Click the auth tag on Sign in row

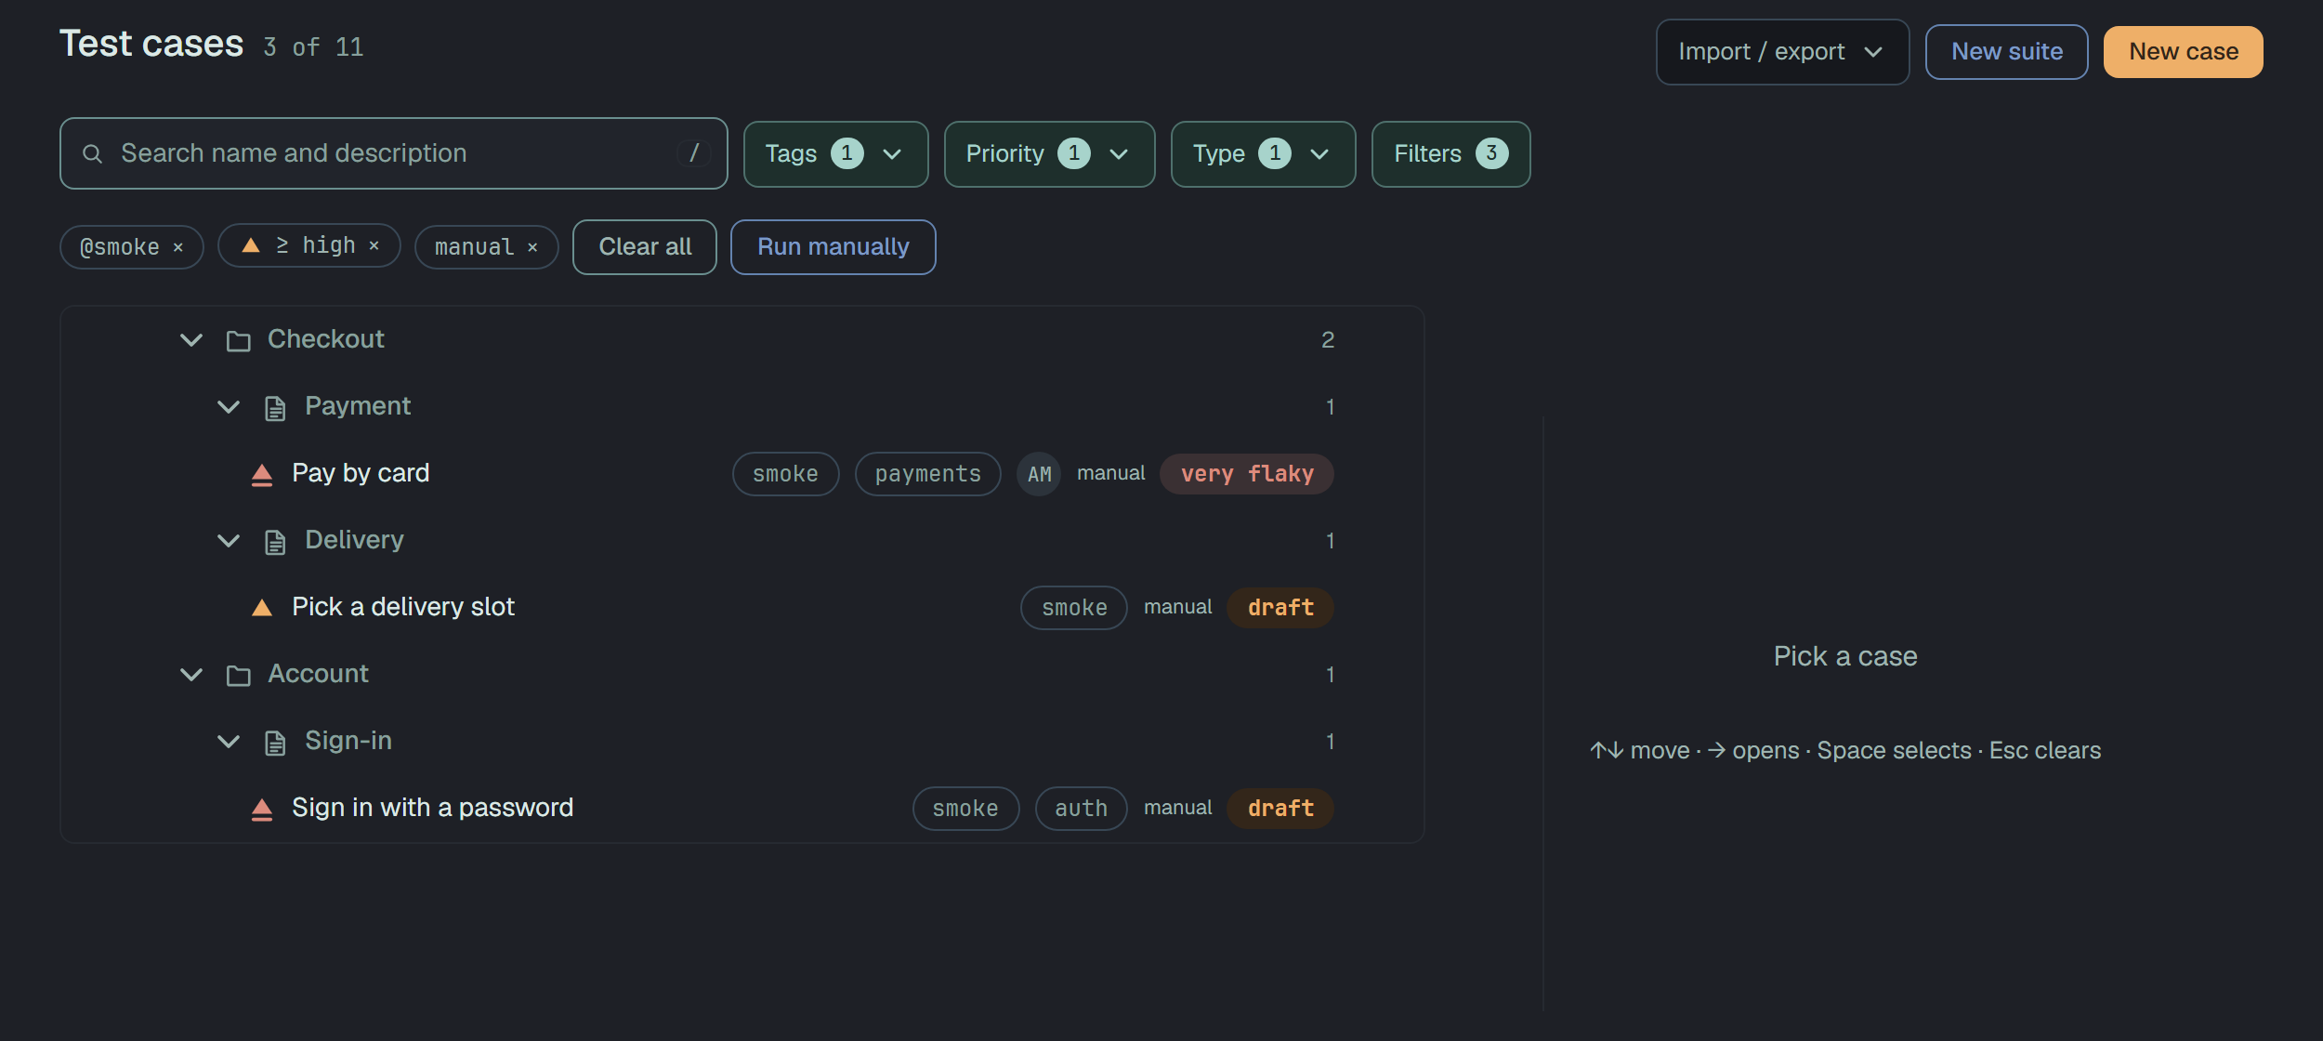[x=1081, y=809]
